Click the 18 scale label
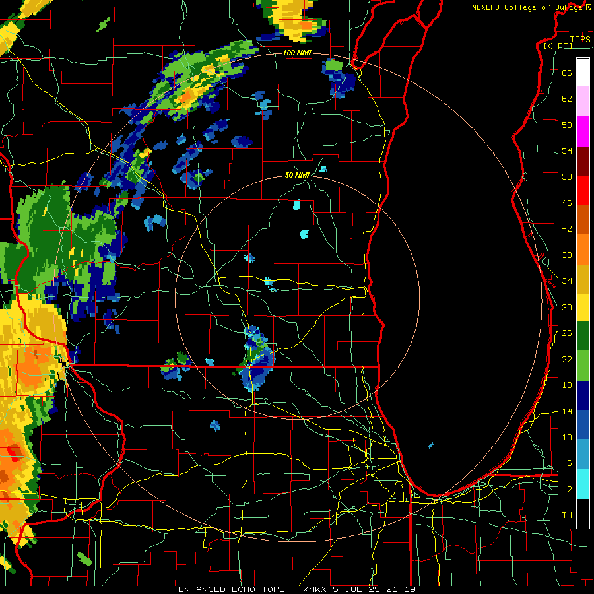This screenshot has width=594, height=594. pos(567,385)
